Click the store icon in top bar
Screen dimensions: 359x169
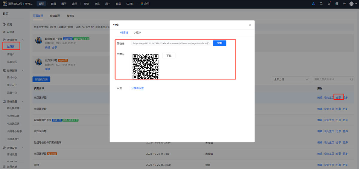pyautogui.click(x=337, y=4)
